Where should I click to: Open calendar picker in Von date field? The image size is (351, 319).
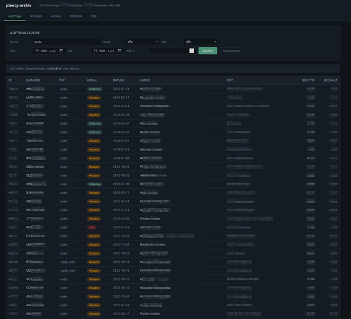[x=61, y=51]
